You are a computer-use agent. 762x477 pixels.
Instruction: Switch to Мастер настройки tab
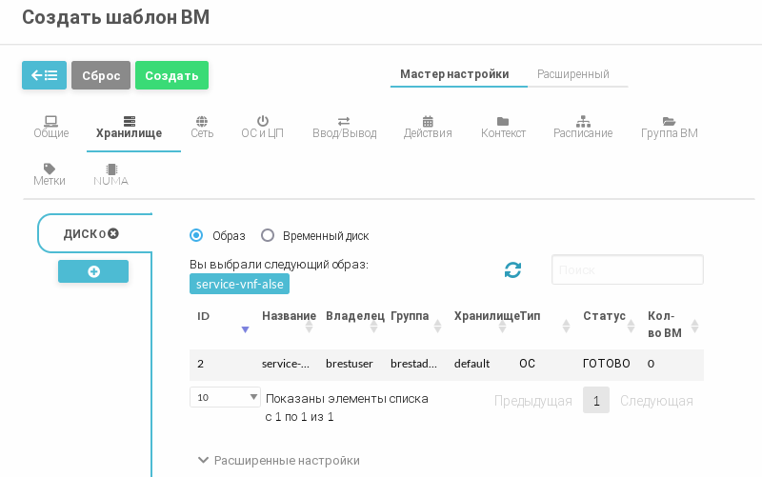tap(453, 74)
